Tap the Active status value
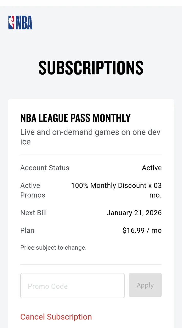 (x=152, y=168)
